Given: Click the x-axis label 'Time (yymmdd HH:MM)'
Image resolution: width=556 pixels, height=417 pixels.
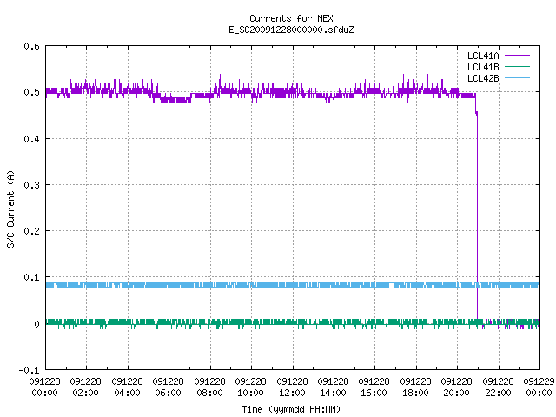Looking at the screenshot, I should (x=291, y=409).
